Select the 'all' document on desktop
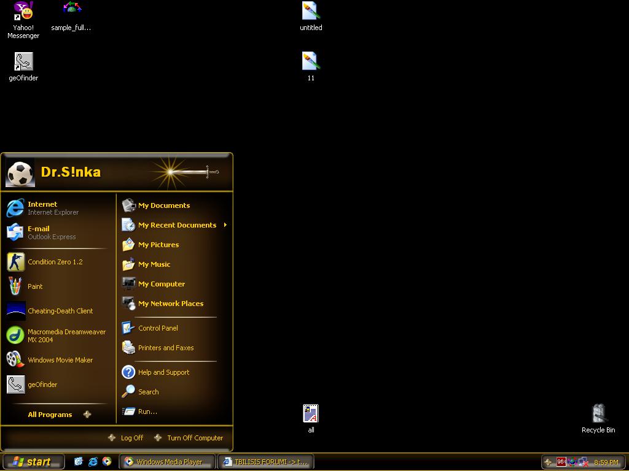Screen dimensions: 629x471 [x=311, y=418]
